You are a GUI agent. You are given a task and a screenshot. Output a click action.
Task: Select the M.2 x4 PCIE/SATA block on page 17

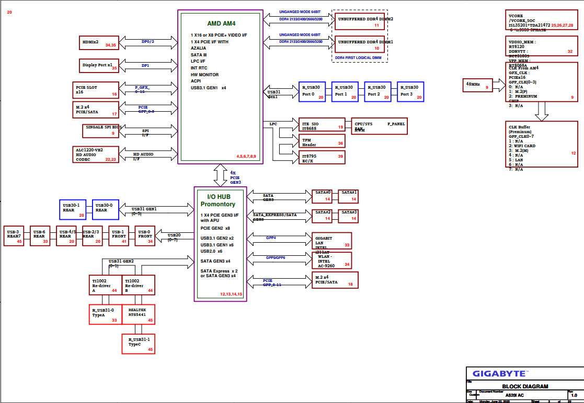[95, 109]
